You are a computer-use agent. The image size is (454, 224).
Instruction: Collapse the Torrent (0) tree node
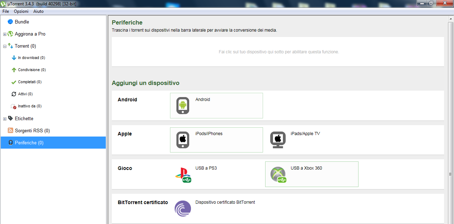(x=5, y=46)
